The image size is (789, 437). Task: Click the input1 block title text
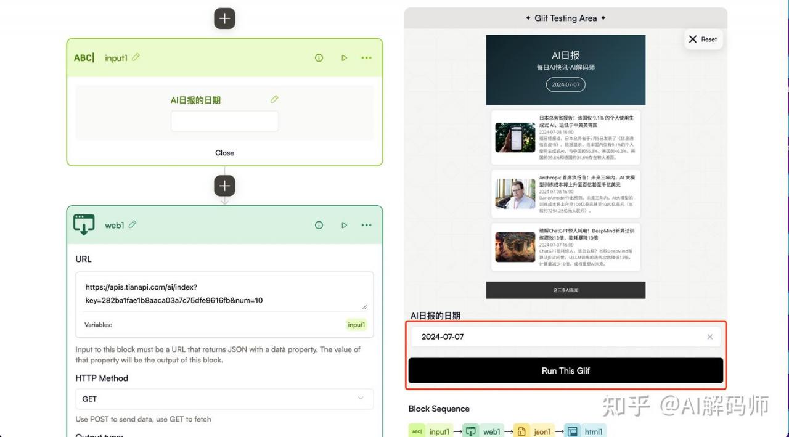(x=116, y=58)
